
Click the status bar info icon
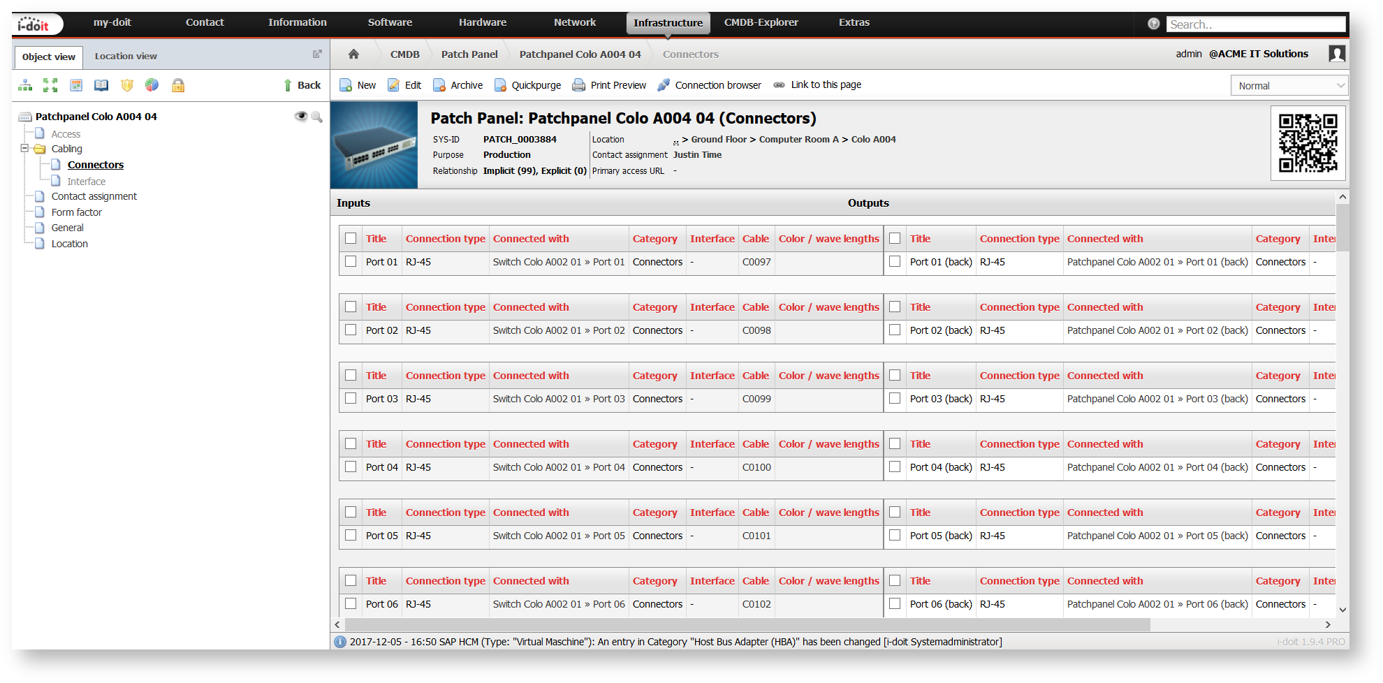pos(340,642)
